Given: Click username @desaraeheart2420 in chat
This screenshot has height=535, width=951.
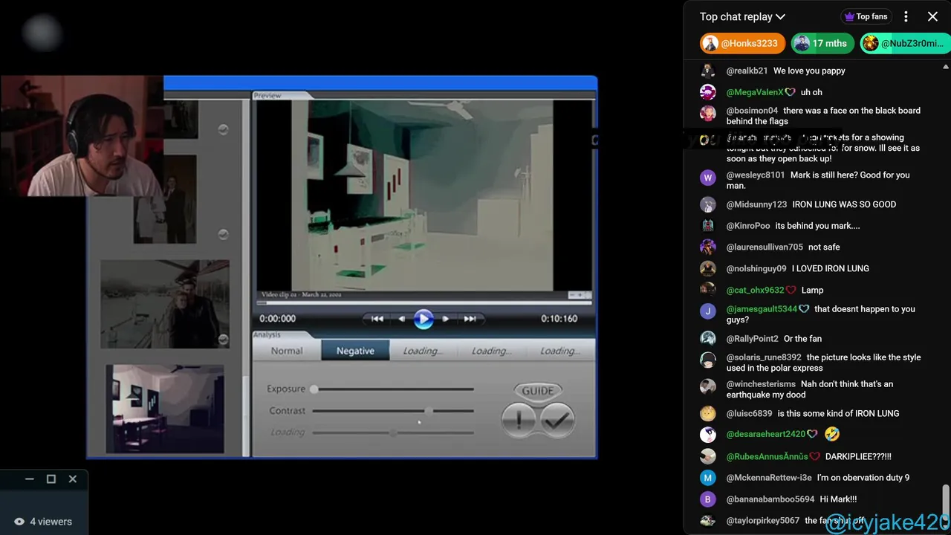Looking at the screenshot, I should pos(766,434).
